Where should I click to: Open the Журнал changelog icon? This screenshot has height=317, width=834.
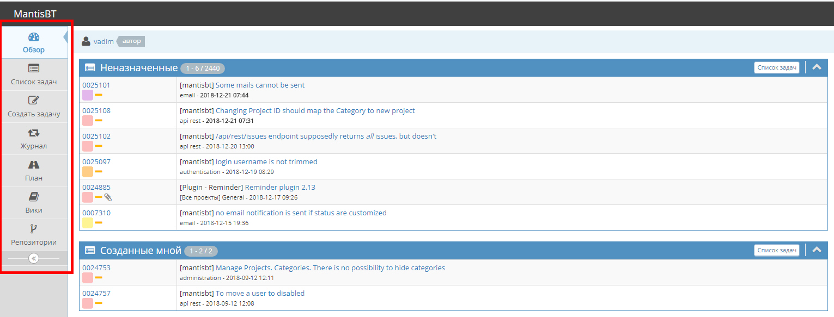click(34, 133)
